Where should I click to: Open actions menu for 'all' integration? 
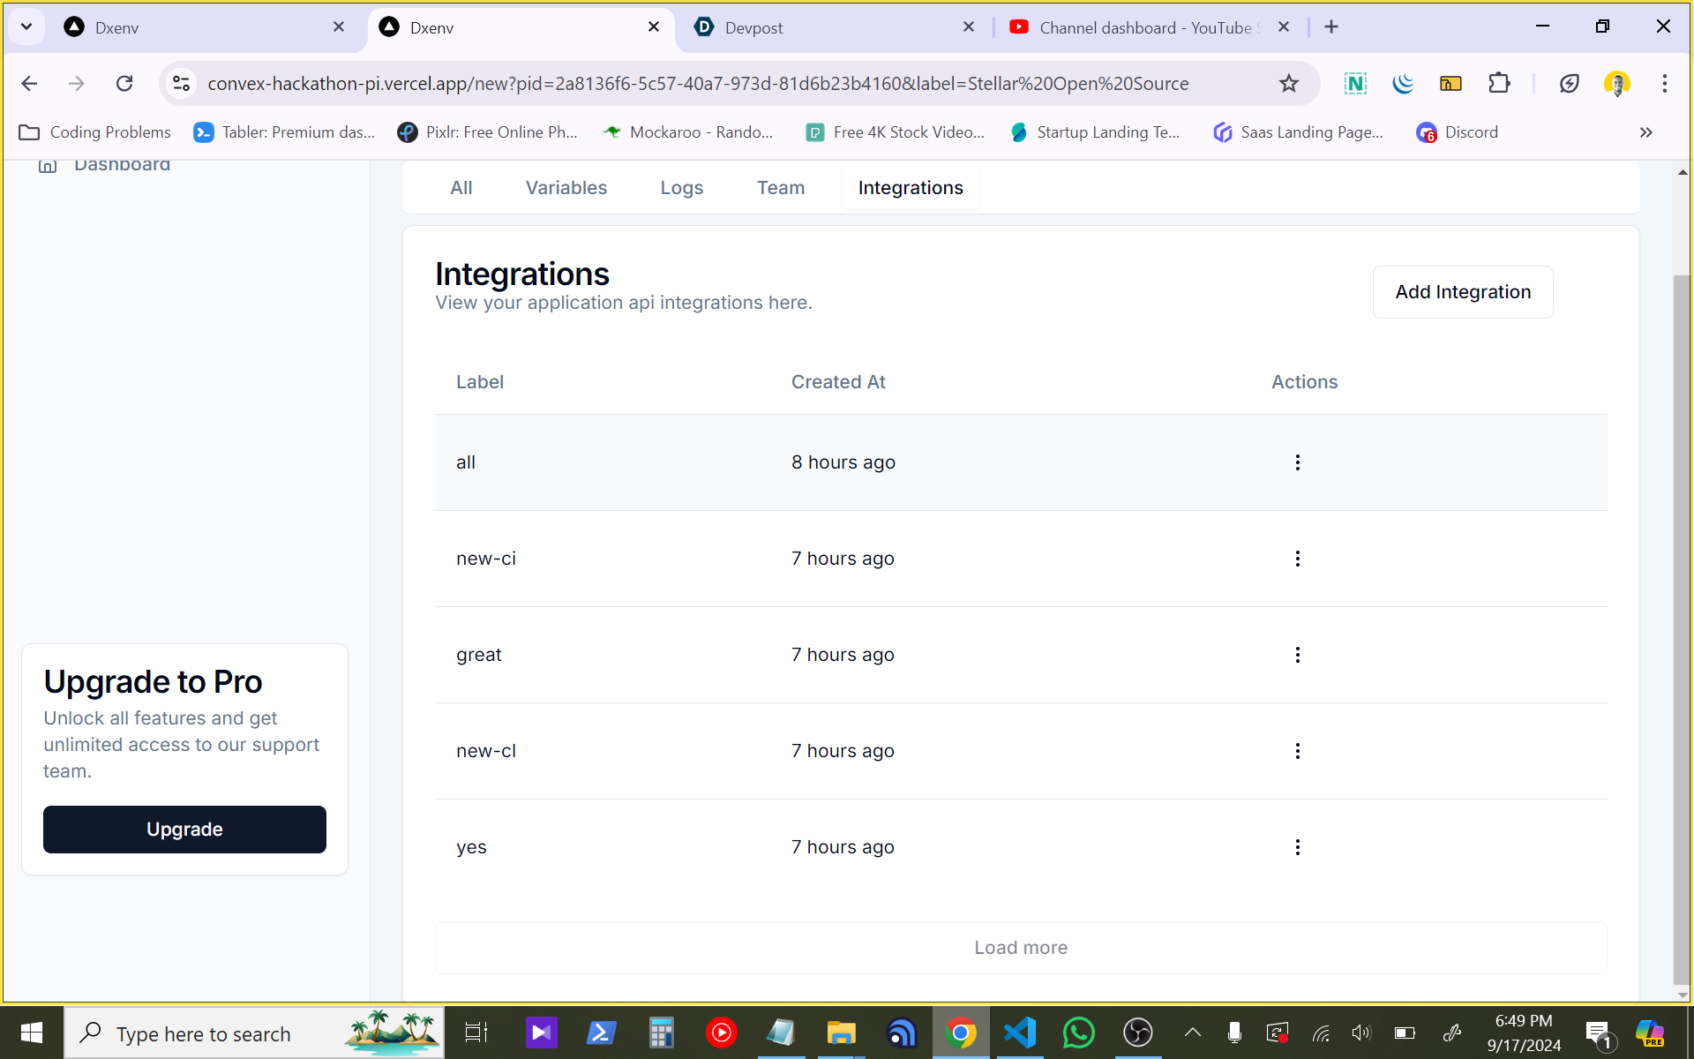tap(1297, 462)
